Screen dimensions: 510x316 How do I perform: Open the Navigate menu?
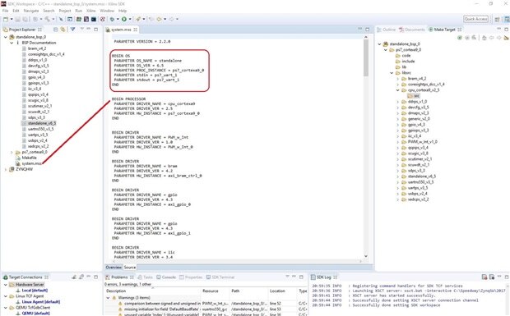31,11
